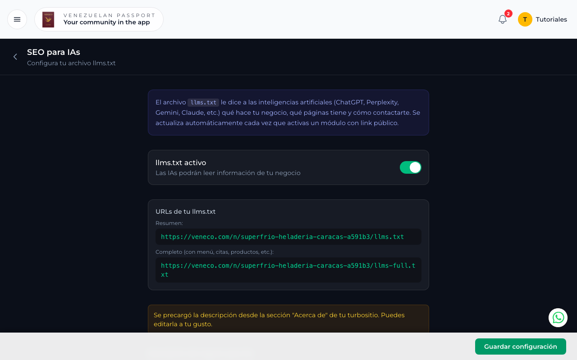Click Guardar configuración button
The height and width of the screenshot is (360, 577).
[x=521, y=346]
